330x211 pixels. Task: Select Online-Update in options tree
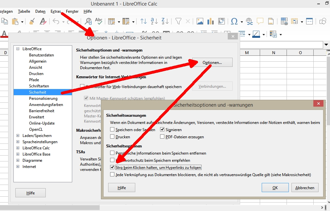click(x=42, y=123)
